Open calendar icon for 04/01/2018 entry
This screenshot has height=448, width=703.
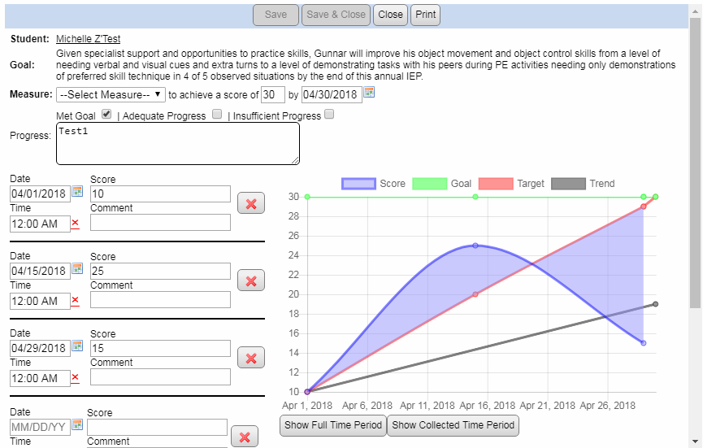point(78,192)
